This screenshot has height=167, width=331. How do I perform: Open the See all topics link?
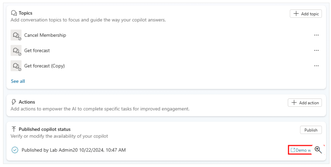click(18, 81)
